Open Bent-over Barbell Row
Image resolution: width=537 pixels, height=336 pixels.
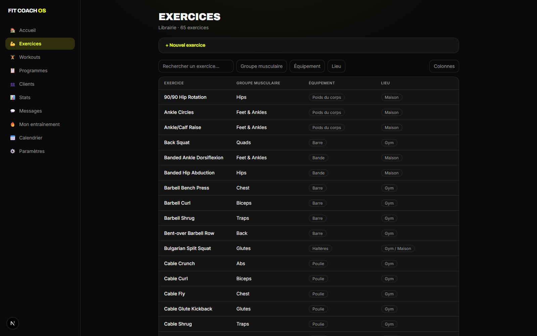pos(309,233)
